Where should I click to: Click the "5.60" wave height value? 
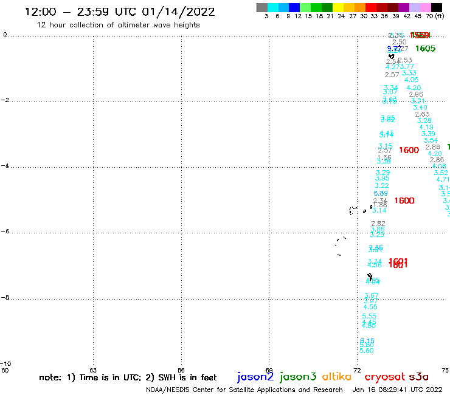(367, 351)
